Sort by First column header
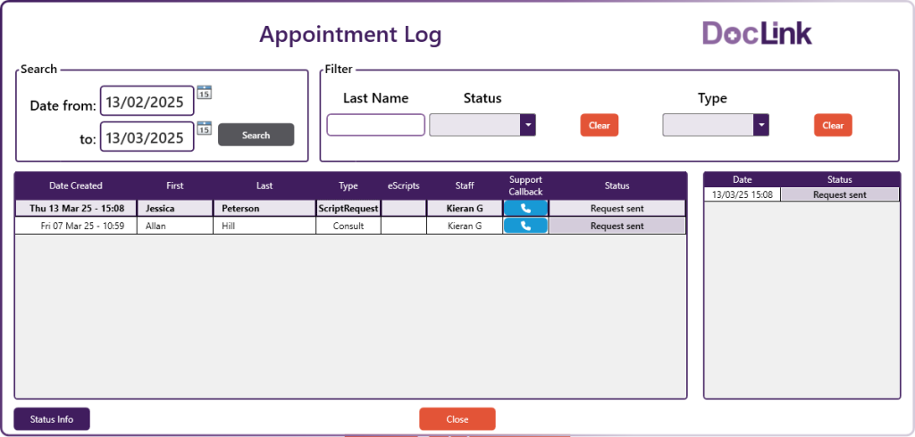This screenshot has height=437, width=915. click(x=174, y=186)
